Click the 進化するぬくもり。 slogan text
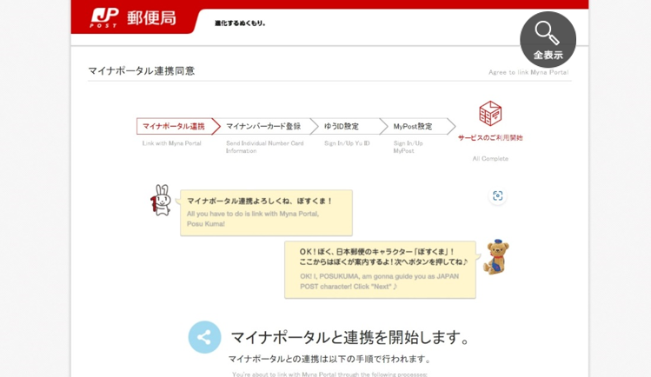The image size is (651, 377). pos(240,23)
